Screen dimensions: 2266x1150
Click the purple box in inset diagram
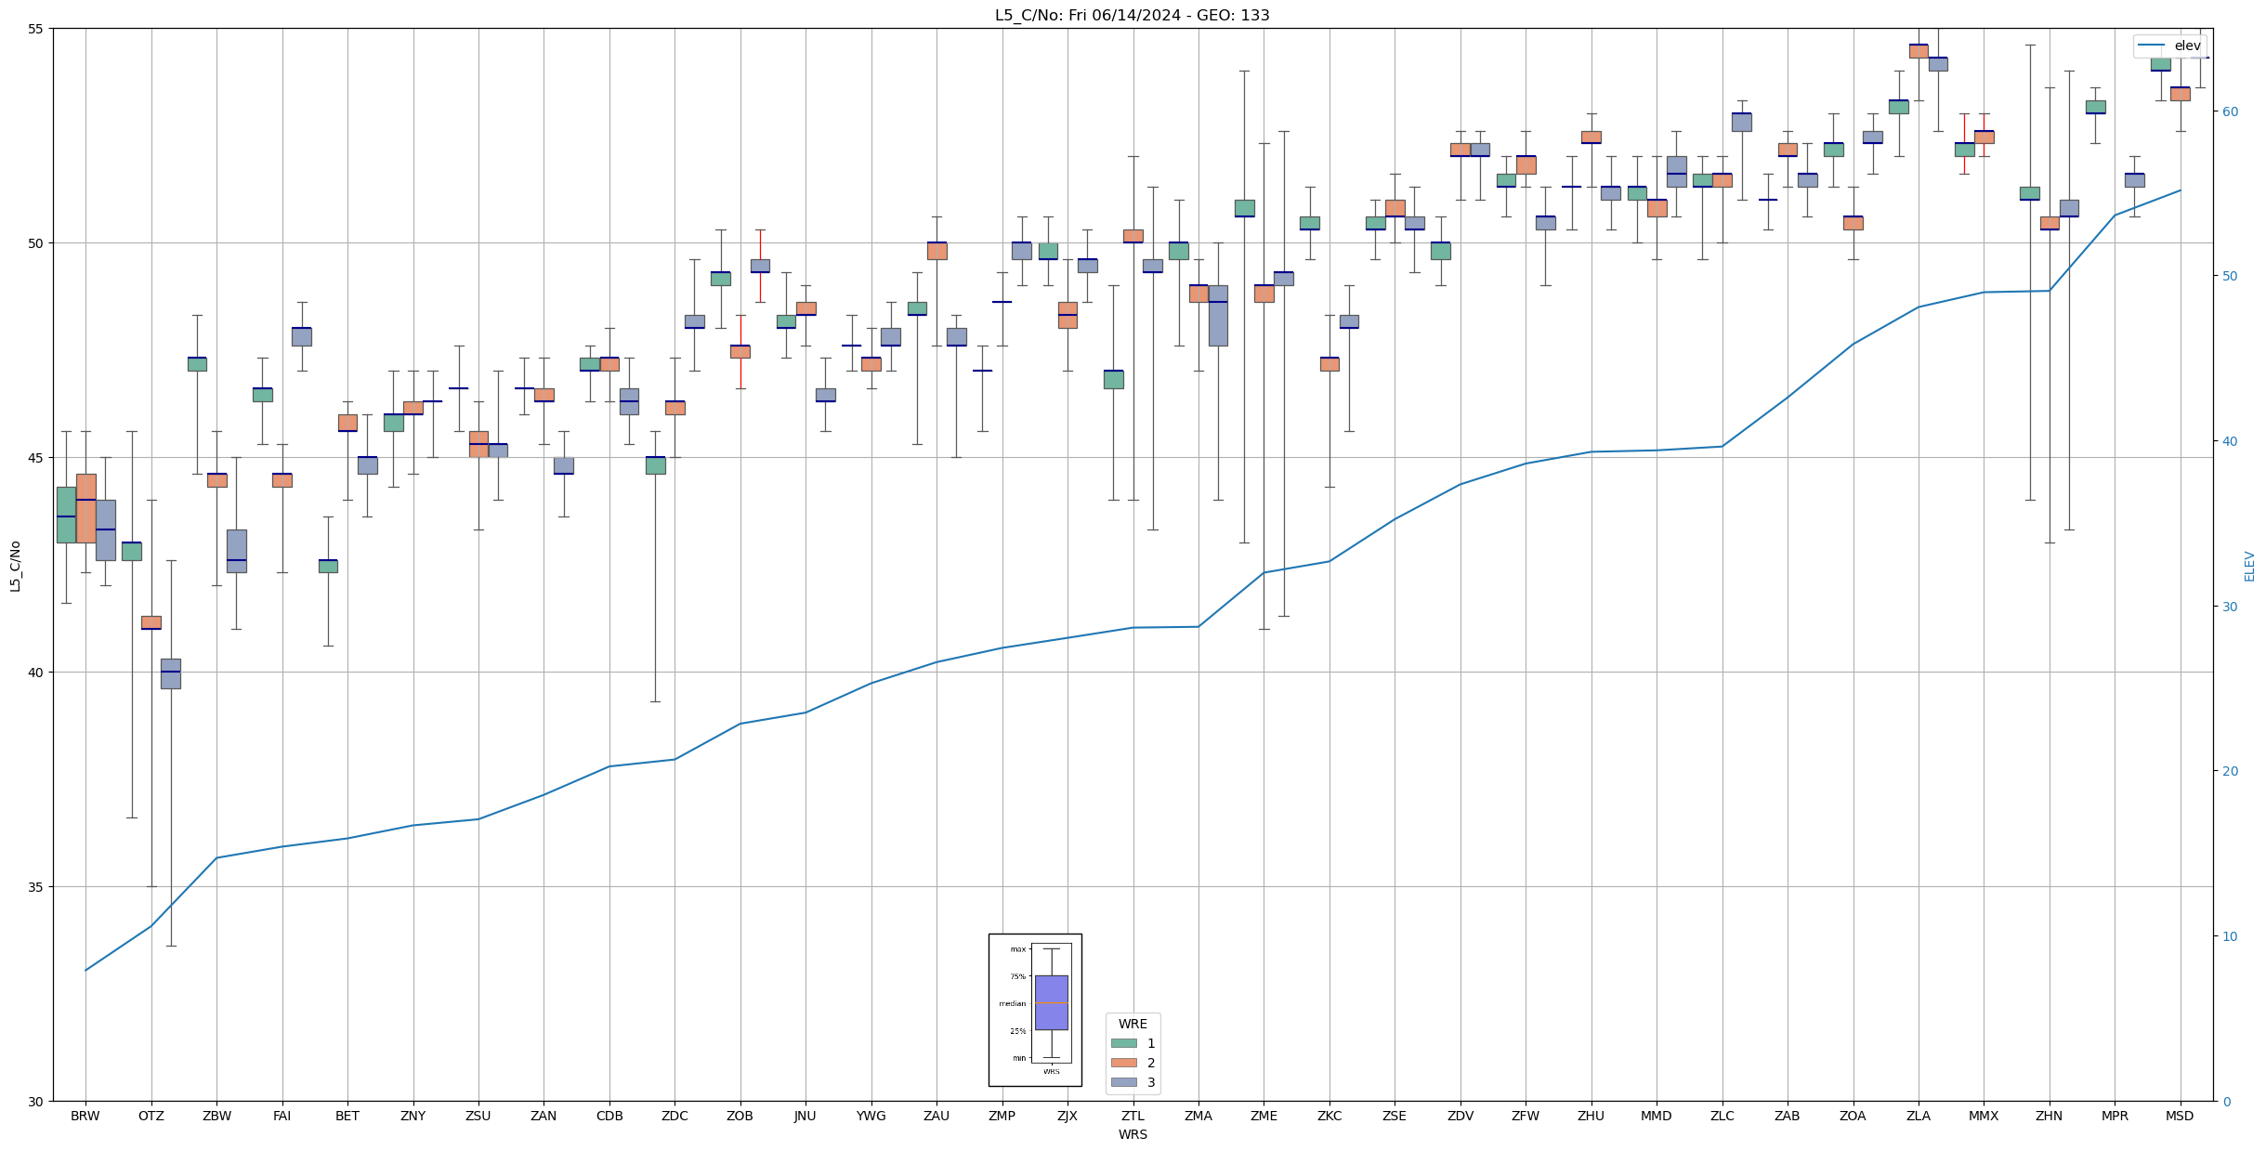pos(1051,1002)
